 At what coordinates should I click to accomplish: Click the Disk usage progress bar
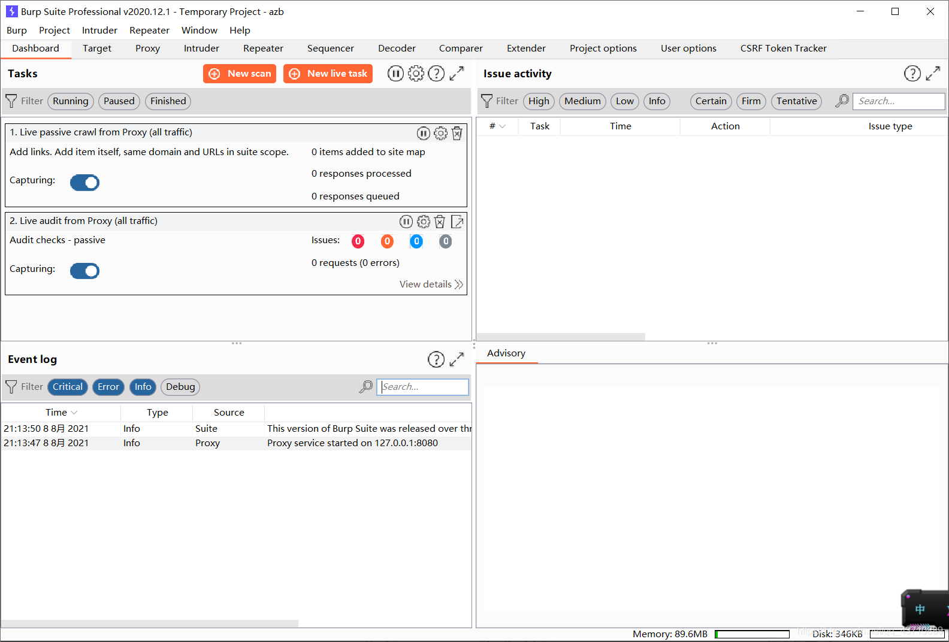click(907, 634)
